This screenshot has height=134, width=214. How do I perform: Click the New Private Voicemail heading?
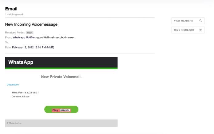[61, 77]
